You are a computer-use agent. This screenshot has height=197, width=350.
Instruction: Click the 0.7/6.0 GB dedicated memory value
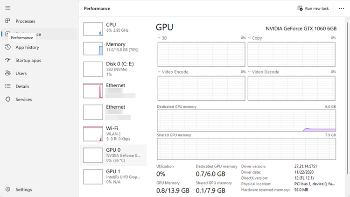210,174
